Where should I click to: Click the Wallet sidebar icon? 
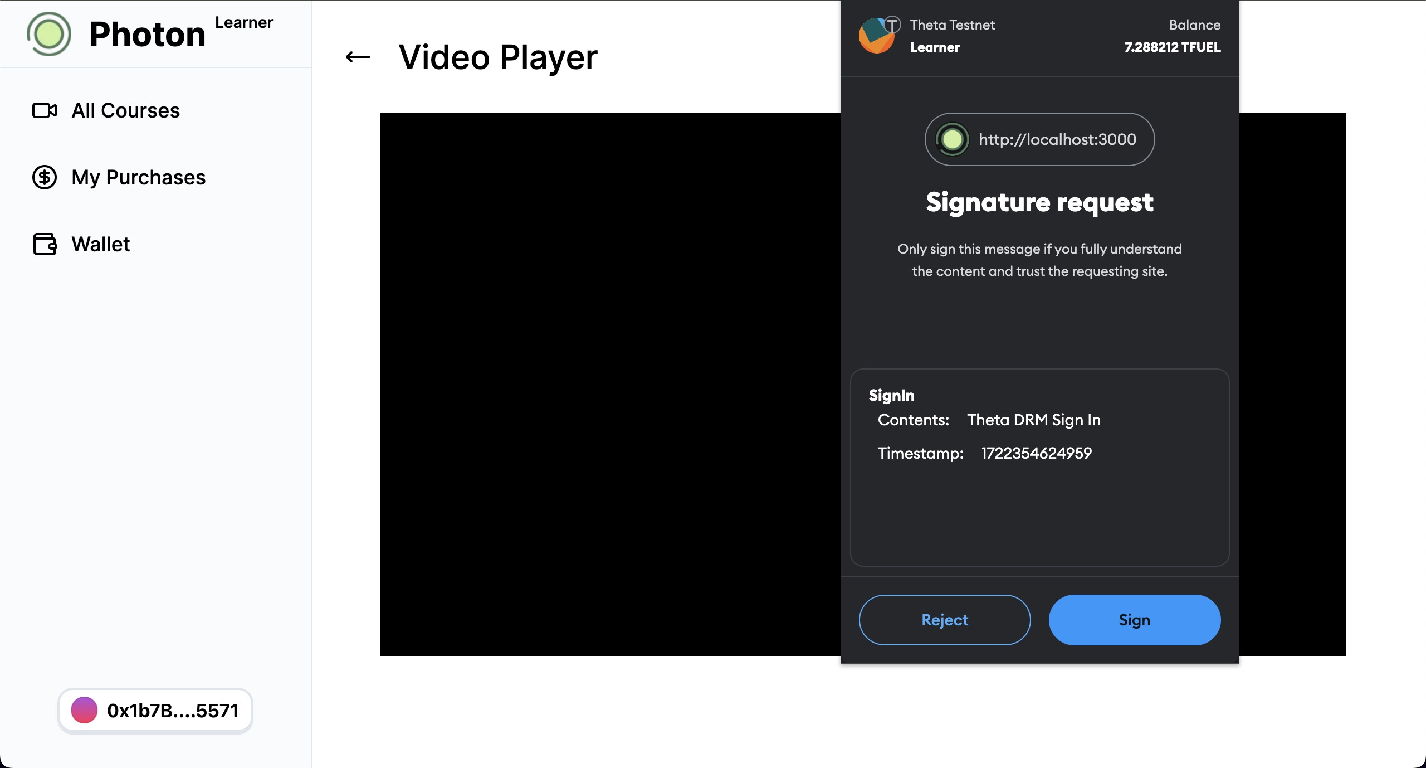click(45, 244)
